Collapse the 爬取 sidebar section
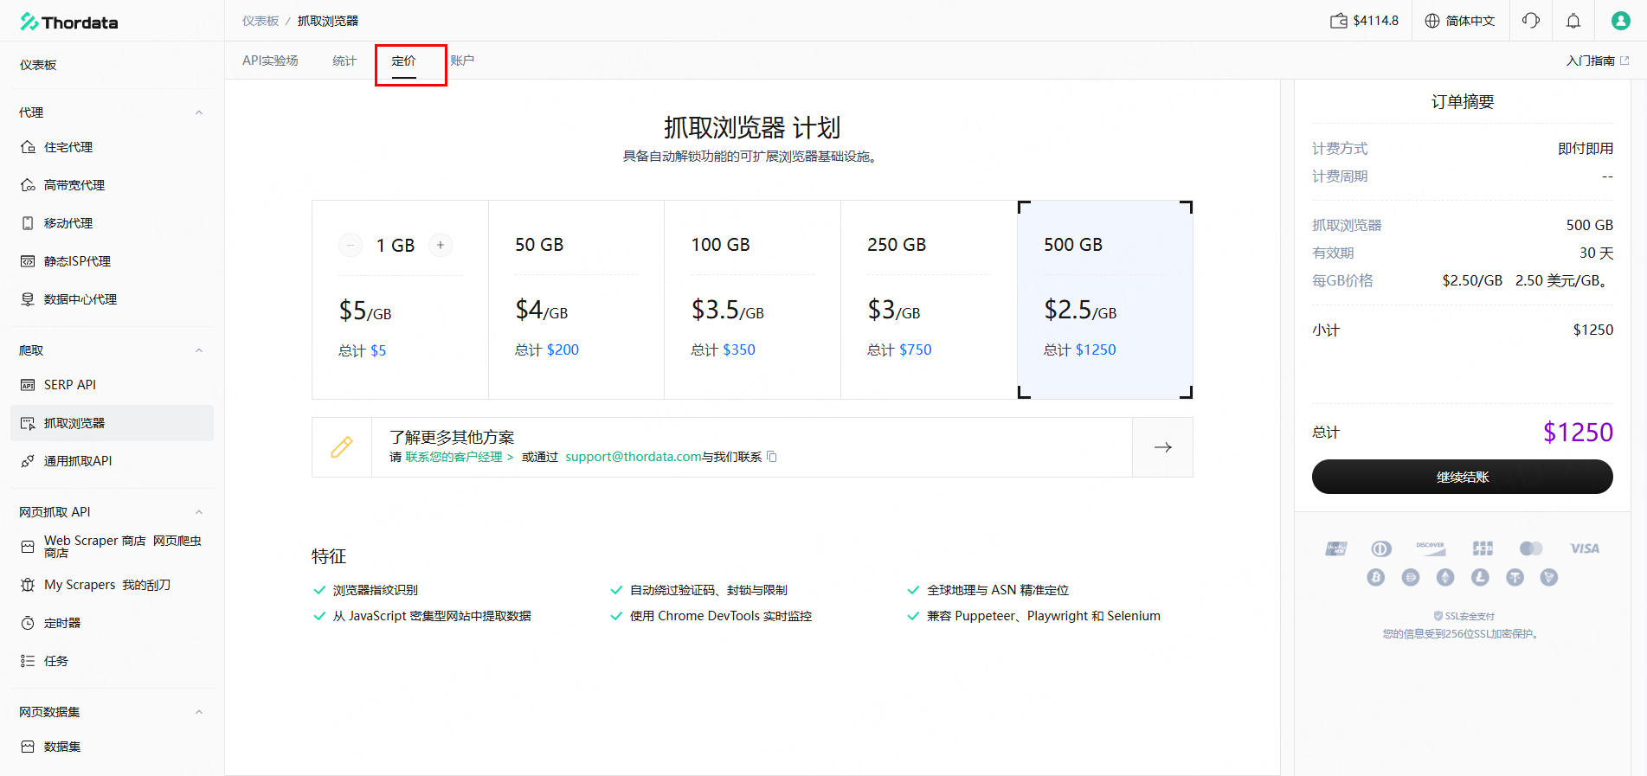 click(x=199, y=350)
